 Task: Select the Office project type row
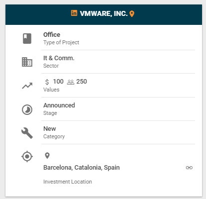click(x=118, y=38)
